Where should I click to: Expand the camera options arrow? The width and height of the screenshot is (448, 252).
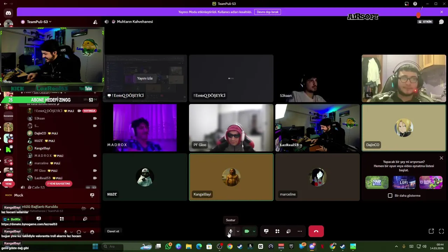point(254,231)
